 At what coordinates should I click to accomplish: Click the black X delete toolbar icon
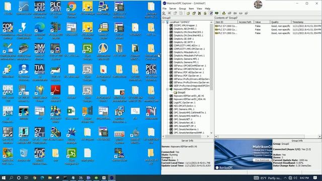[199, 14]
